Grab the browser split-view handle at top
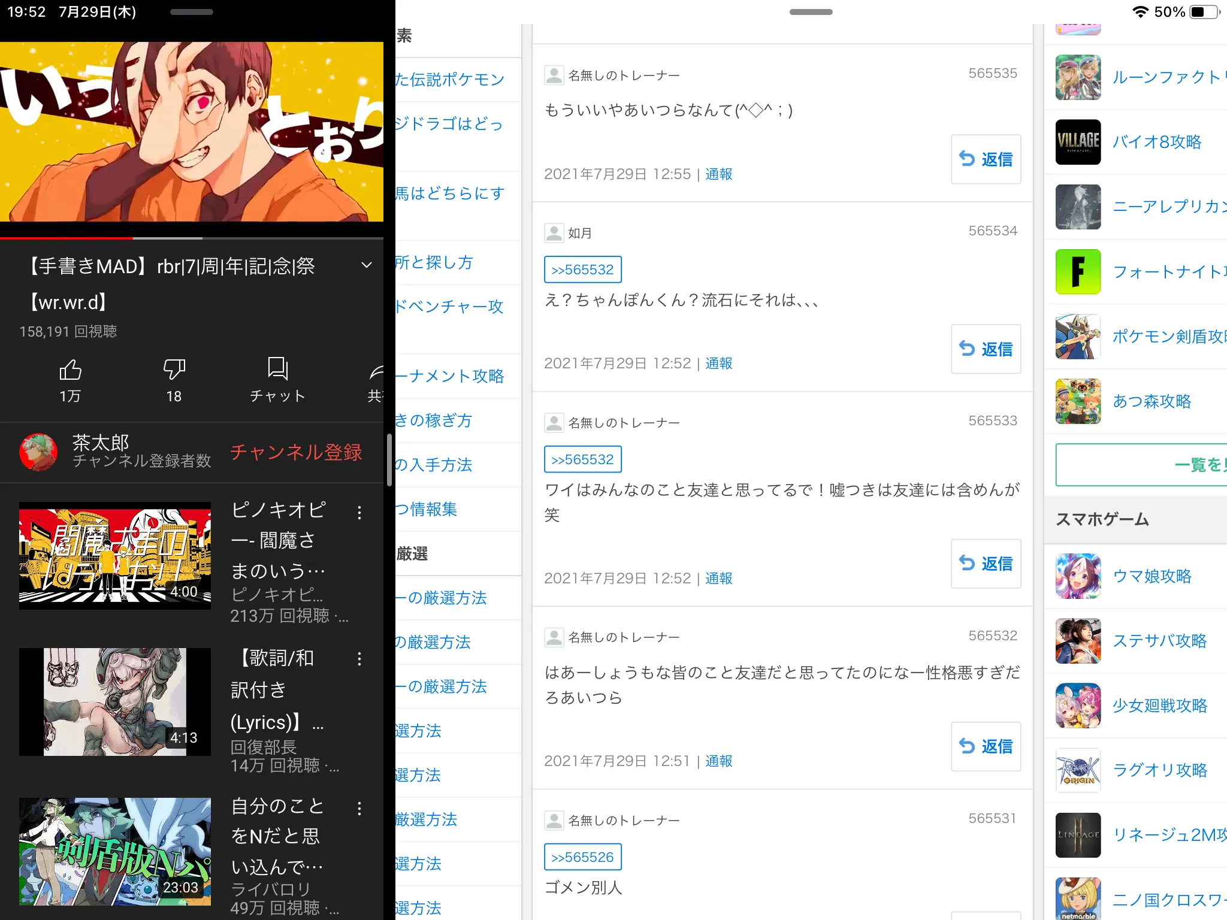The image size is (1227, 920). (811, 12)
